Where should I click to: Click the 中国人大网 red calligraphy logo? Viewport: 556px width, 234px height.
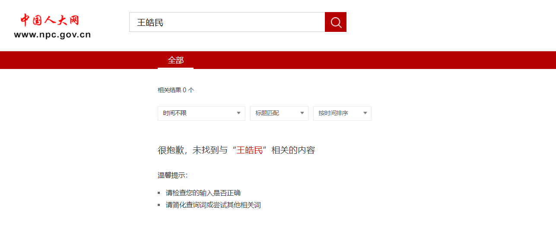coord(50,20)
